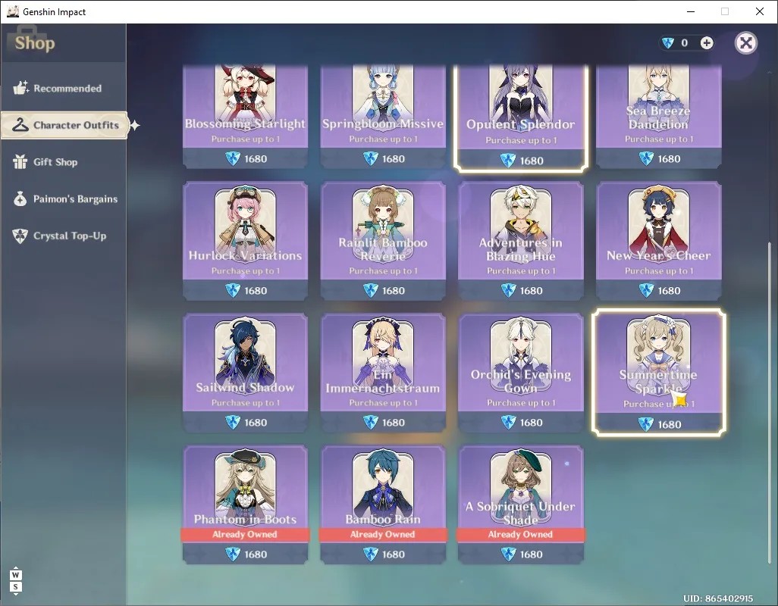
Task: Click the New Year's Cheer 1680 price
Action: pos(660,290)
